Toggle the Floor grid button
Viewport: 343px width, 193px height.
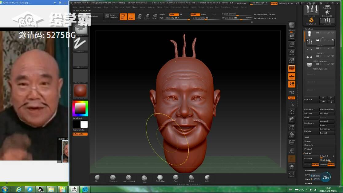coord(292,76)
